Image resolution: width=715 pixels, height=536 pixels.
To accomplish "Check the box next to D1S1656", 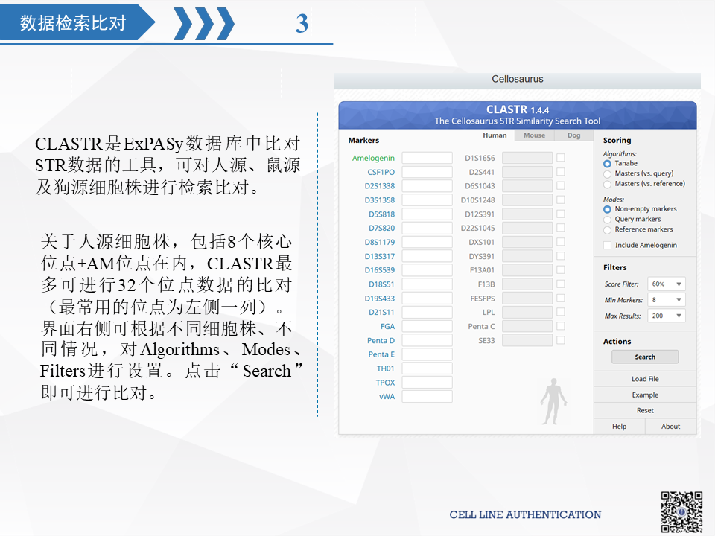I will pyautogui.click(x=560, y=157).
